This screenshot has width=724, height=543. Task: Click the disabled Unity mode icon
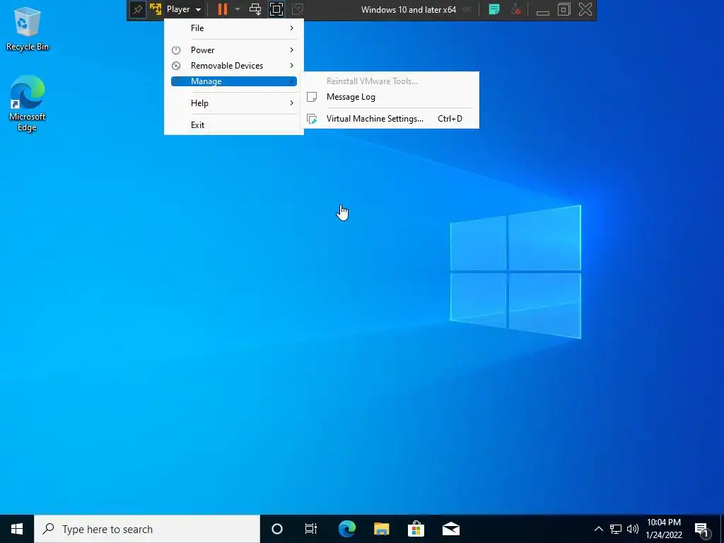[x=298, y=10]
